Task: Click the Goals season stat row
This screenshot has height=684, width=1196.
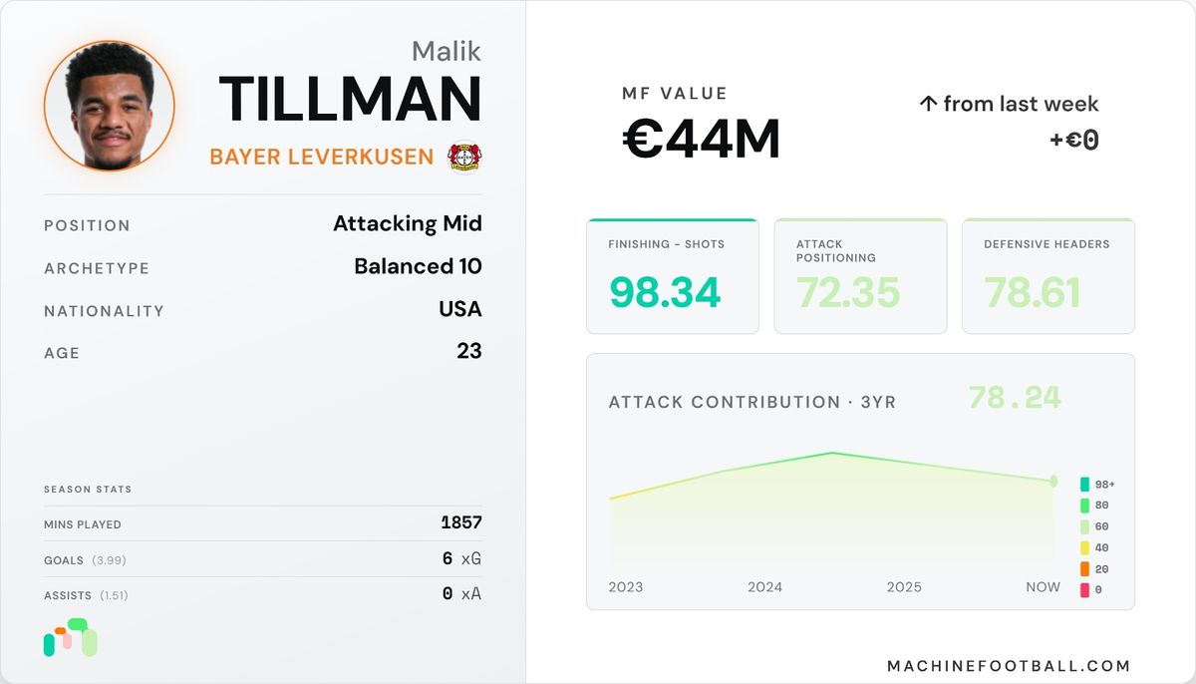Action: [x=263, y=559]
